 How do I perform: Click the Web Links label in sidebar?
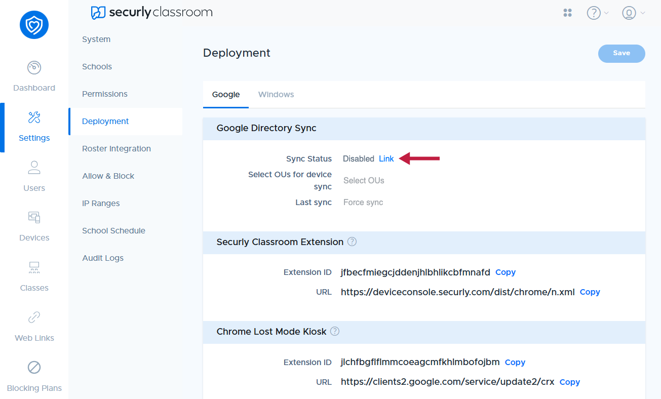coord(34,338)
